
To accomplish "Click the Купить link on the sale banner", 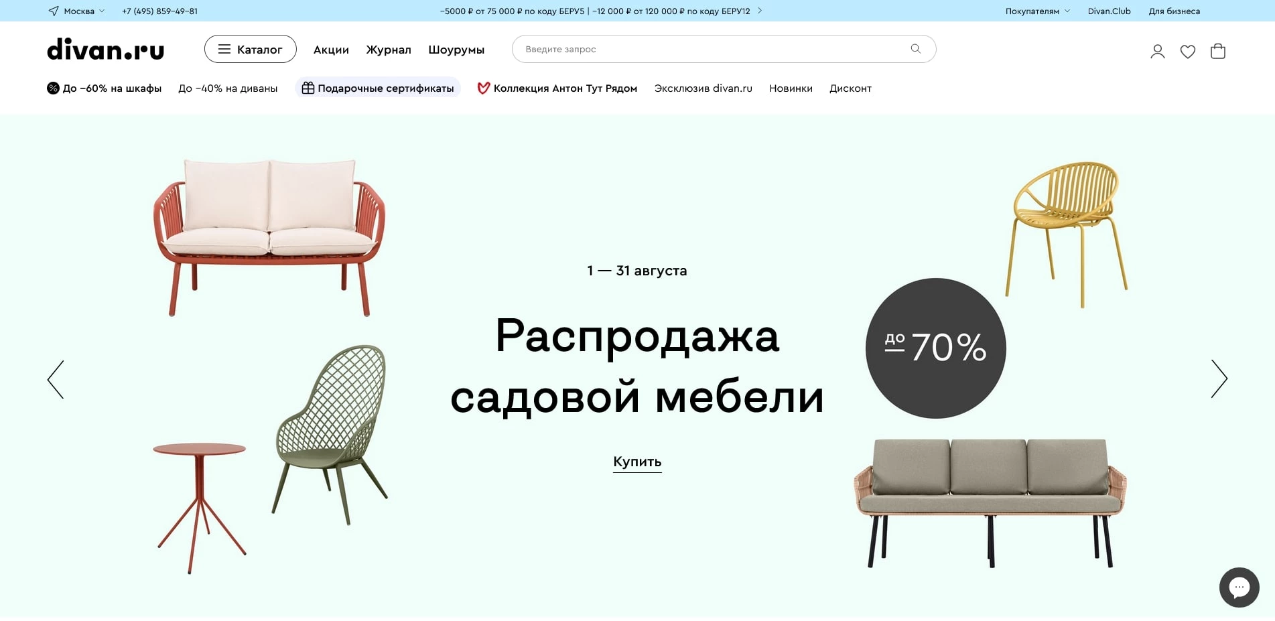I will click(x=636, y=461).
